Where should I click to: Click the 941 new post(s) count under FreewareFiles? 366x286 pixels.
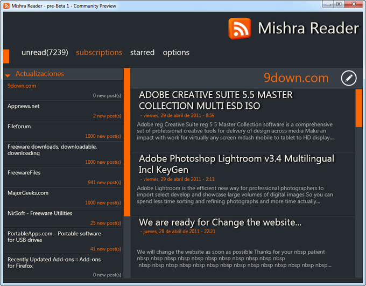104,182
